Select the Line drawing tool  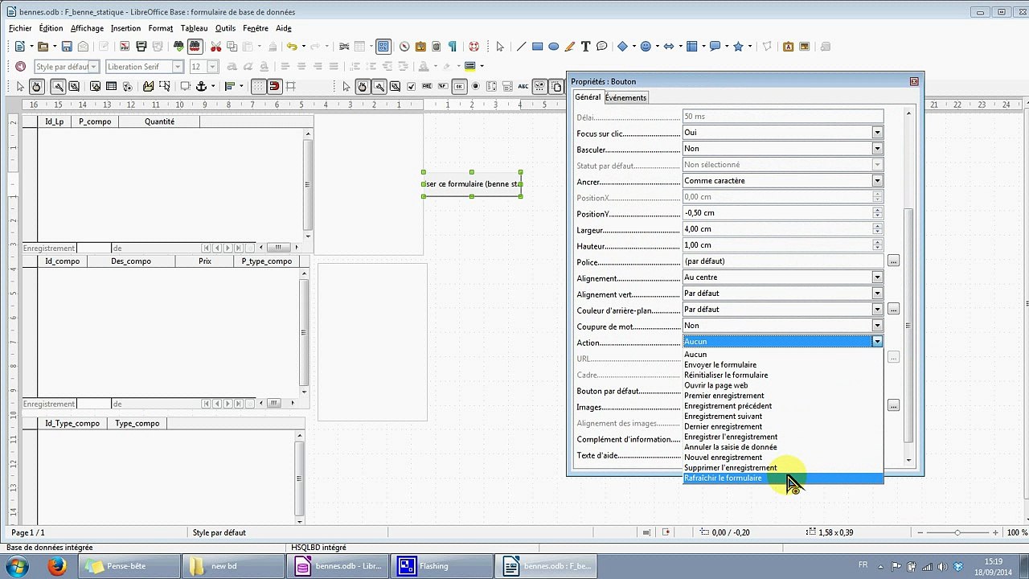[521, 47]
